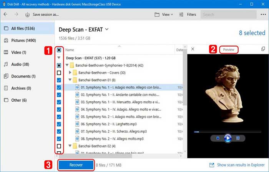Viewport: 269px width, 172px height.
Task: Open the Deep Scan - EXFAT dropdown
Action: (107, 29)
